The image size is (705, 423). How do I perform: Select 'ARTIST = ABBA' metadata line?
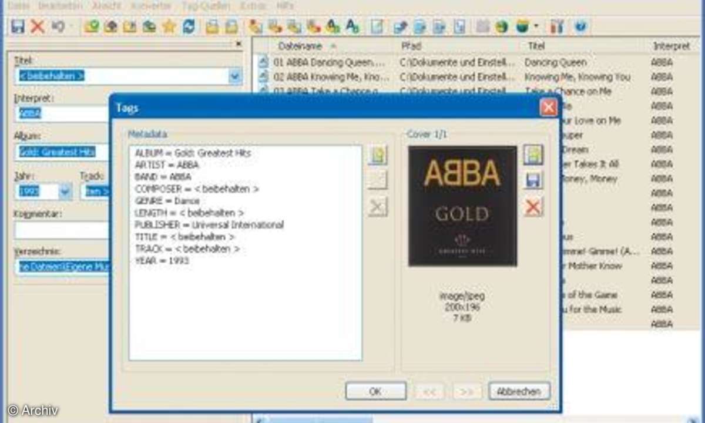tap(167, 165)
